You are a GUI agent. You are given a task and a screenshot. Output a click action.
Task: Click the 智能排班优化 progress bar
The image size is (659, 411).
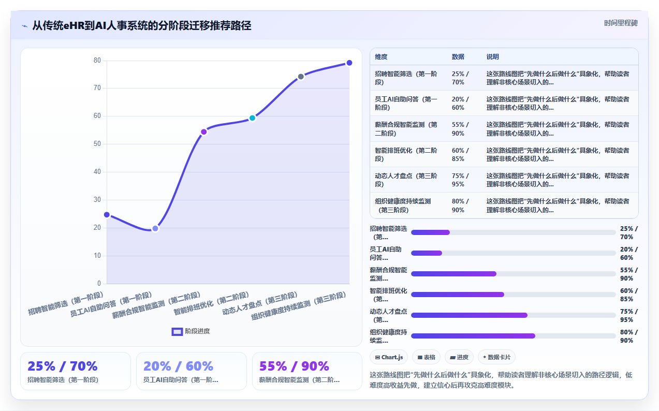(514, 295)
